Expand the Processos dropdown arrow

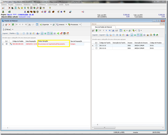coord(80,25)
